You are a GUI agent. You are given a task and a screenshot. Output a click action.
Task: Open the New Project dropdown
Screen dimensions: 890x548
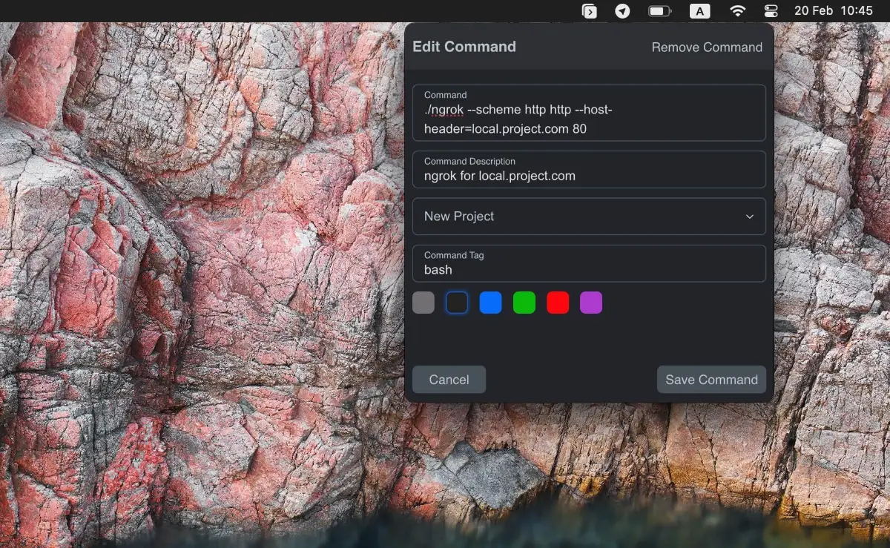pos(589,216)
